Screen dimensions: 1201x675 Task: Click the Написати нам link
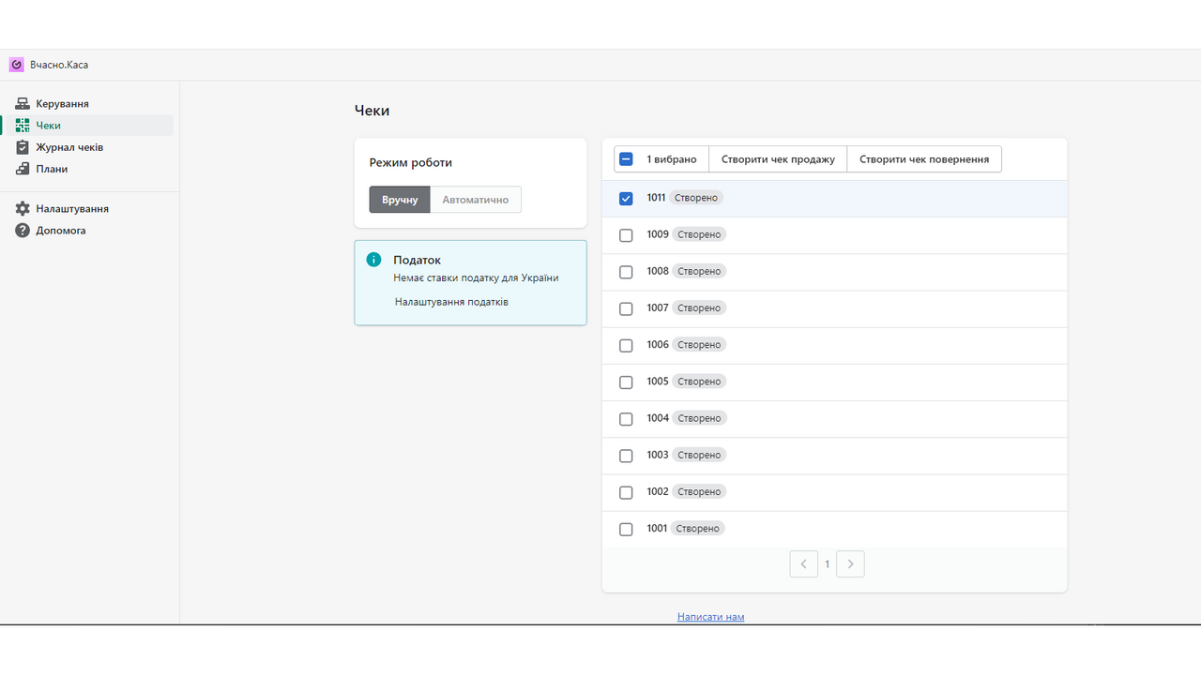pos(710,617)
